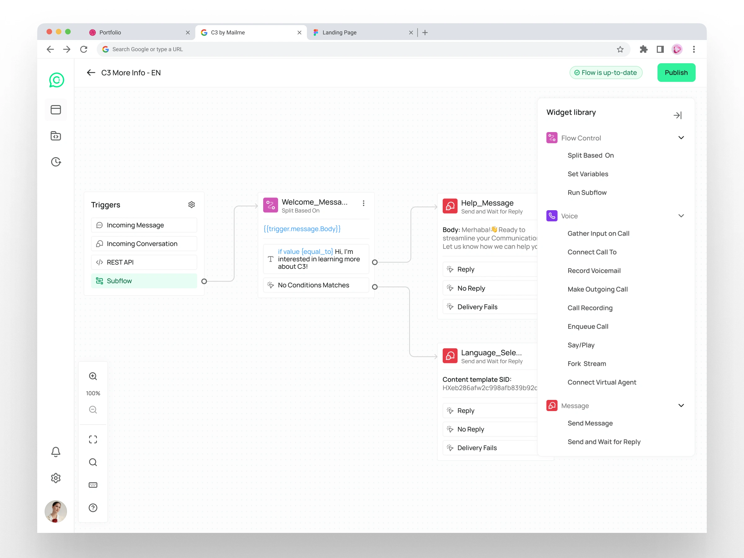Zoom in on the flow canvas
The image size is (744, 558).
[93, 376]
